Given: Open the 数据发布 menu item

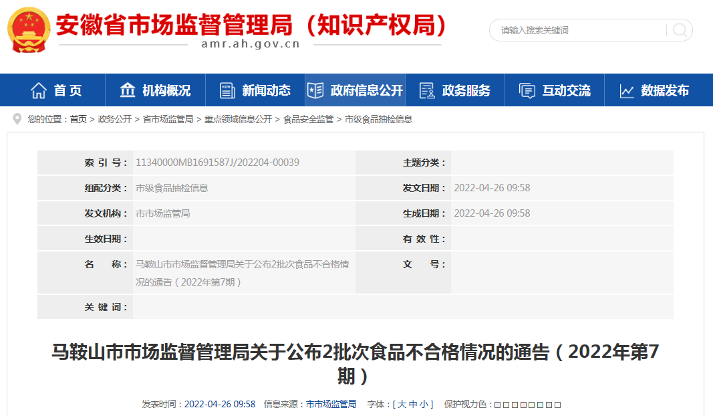Looking at the screenshot, I should (x=664, y=90).
